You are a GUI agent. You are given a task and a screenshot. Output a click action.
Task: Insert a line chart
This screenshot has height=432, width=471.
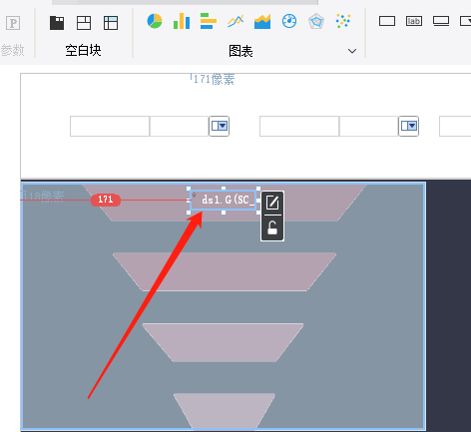pos(235,21)
